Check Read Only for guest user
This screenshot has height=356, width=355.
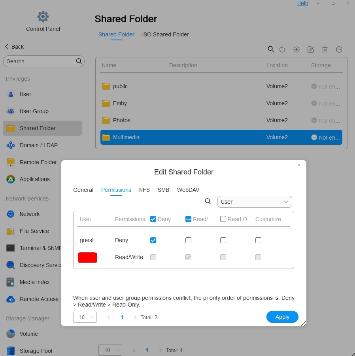pos(223,240)
